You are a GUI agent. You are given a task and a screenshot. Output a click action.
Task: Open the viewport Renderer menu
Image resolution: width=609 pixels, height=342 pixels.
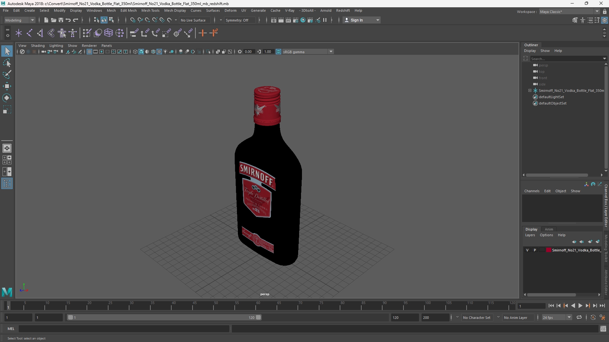[x=89, y=46]
